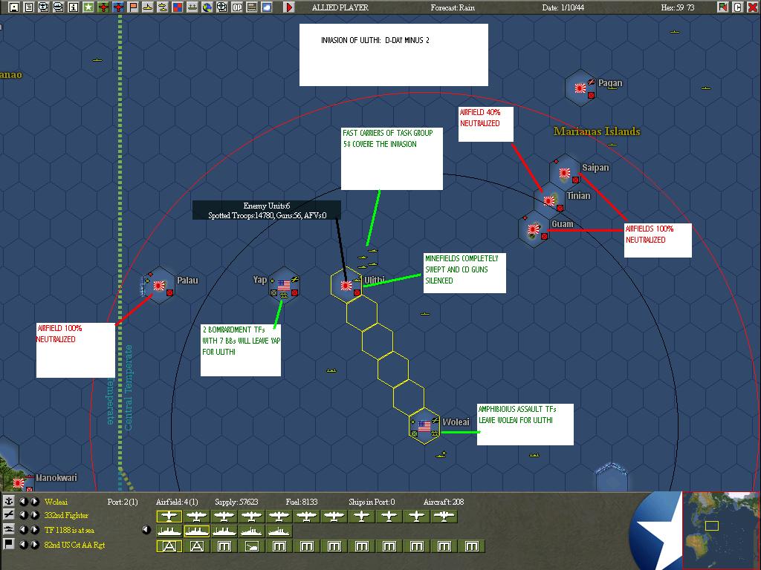Click the orange flag toolbar icon
This screenshot has width=761, height=570.
coord(133,7)
